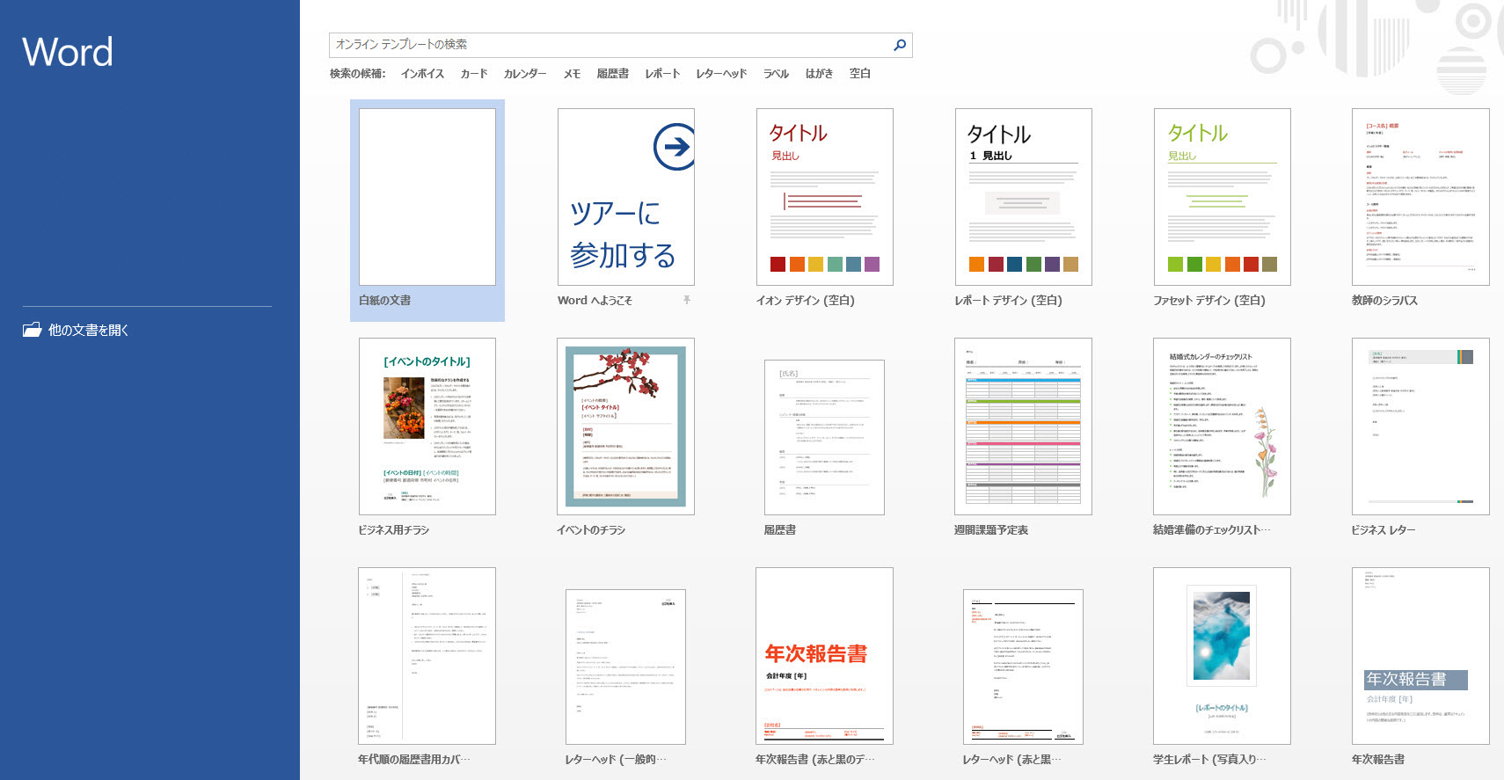Viewport: 1504px width, 780px height.
Task: Search suggested term カレンダー
Action: [525, 74]
